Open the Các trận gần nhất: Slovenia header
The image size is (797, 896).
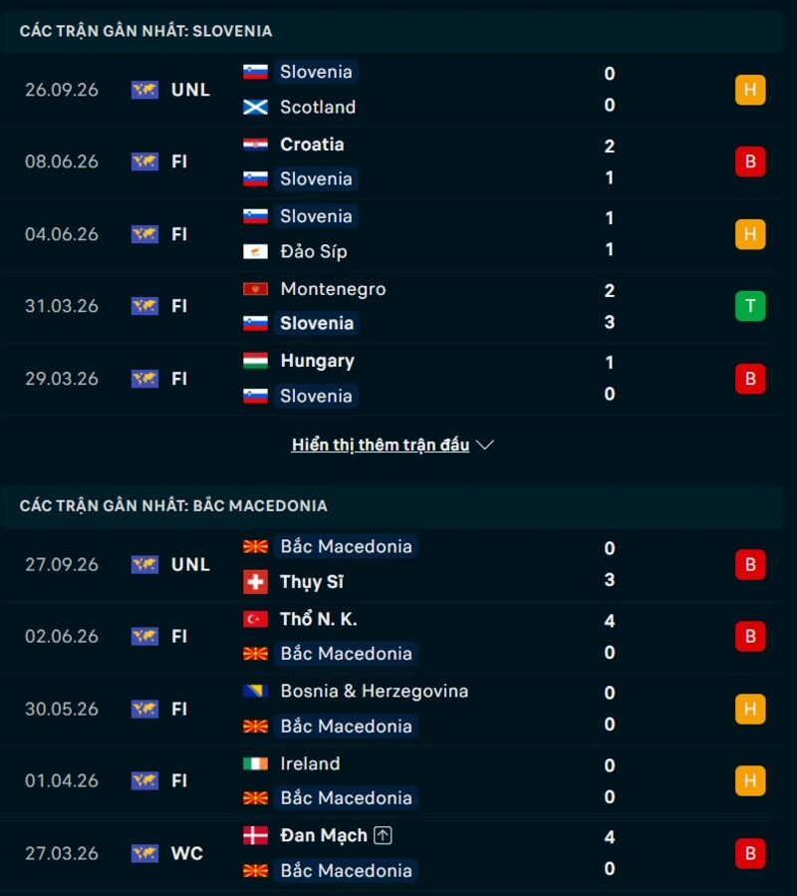point(145,31)
